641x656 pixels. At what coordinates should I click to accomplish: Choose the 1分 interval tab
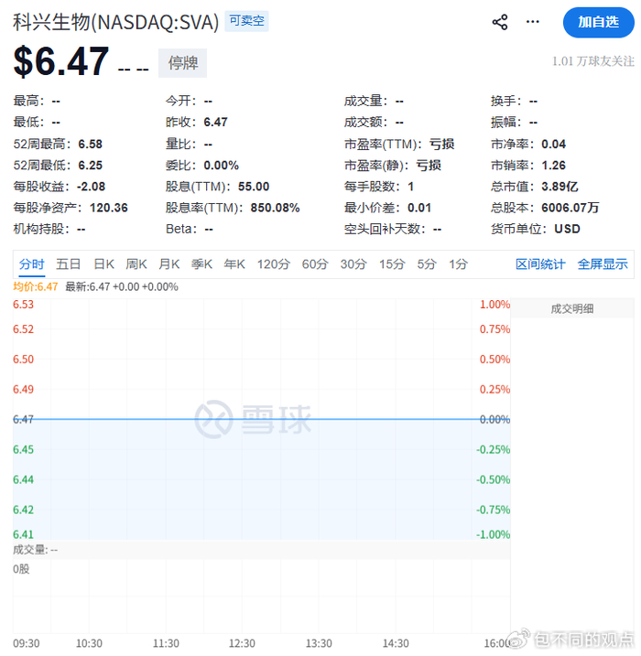click(x=458, y=264)
